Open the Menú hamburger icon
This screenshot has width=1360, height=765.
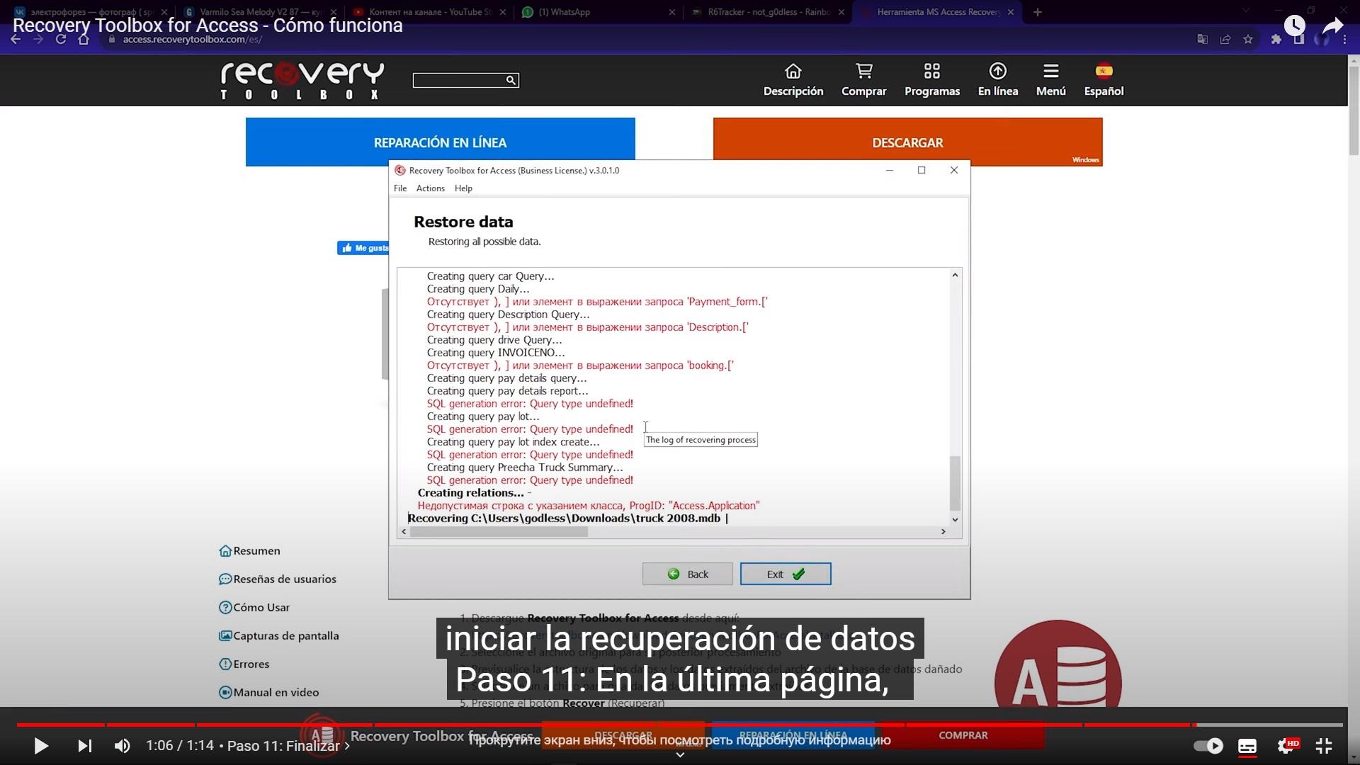(1051, 80)
